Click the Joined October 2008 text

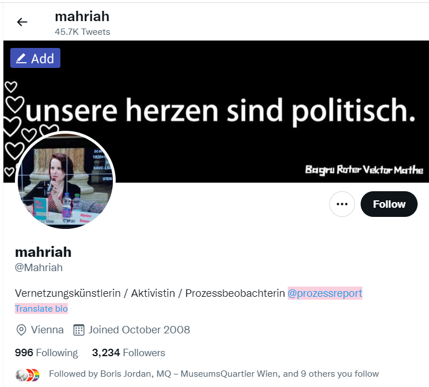139,330
